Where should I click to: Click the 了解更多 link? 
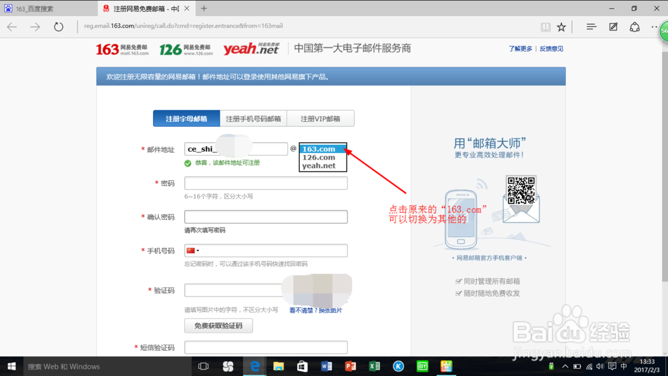tap(520, 49)
